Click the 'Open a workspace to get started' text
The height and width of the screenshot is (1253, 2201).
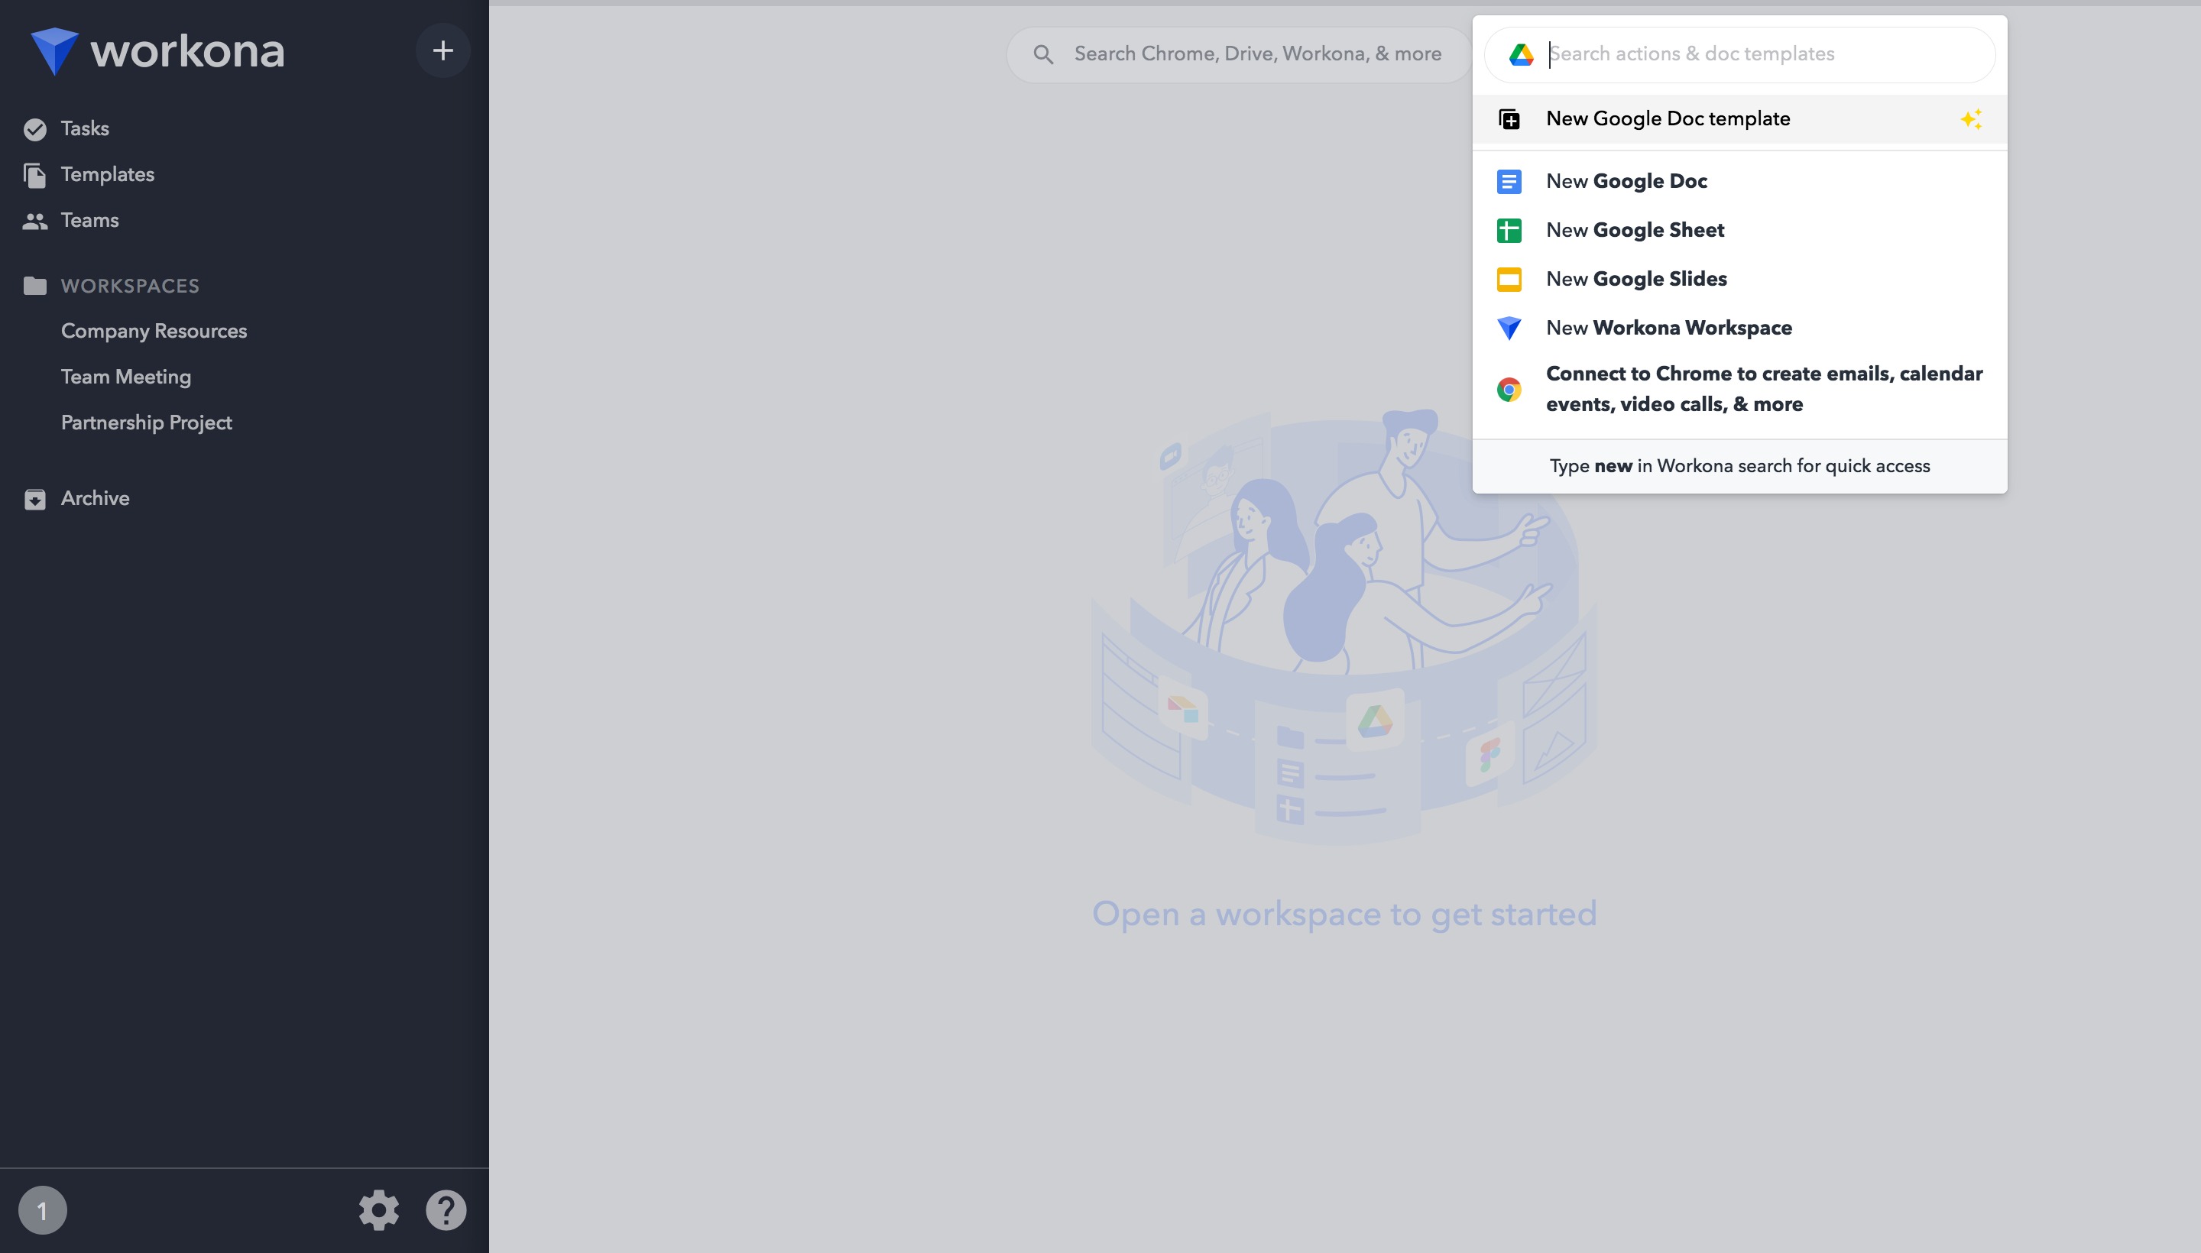(1344, 915)
